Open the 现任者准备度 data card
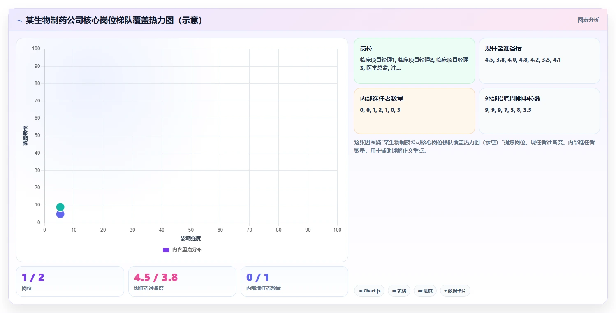Image resolution: width=616 pixels, height=313 pixels. [539, 61]
